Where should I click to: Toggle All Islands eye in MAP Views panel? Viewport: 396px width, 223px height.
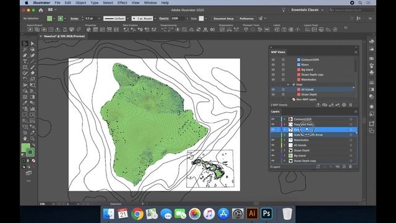[273, 89]
